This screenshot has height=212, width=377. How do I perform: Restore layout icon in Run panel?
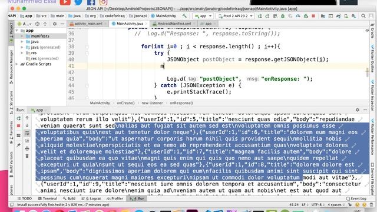(x=19, y=135)
